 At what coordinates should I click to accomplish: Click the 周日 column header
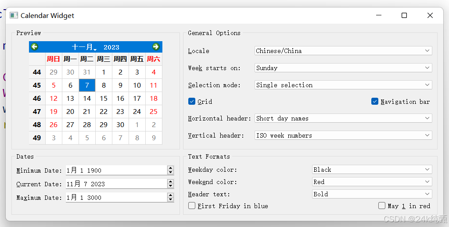pyautogui.click(x=54, y=59)
